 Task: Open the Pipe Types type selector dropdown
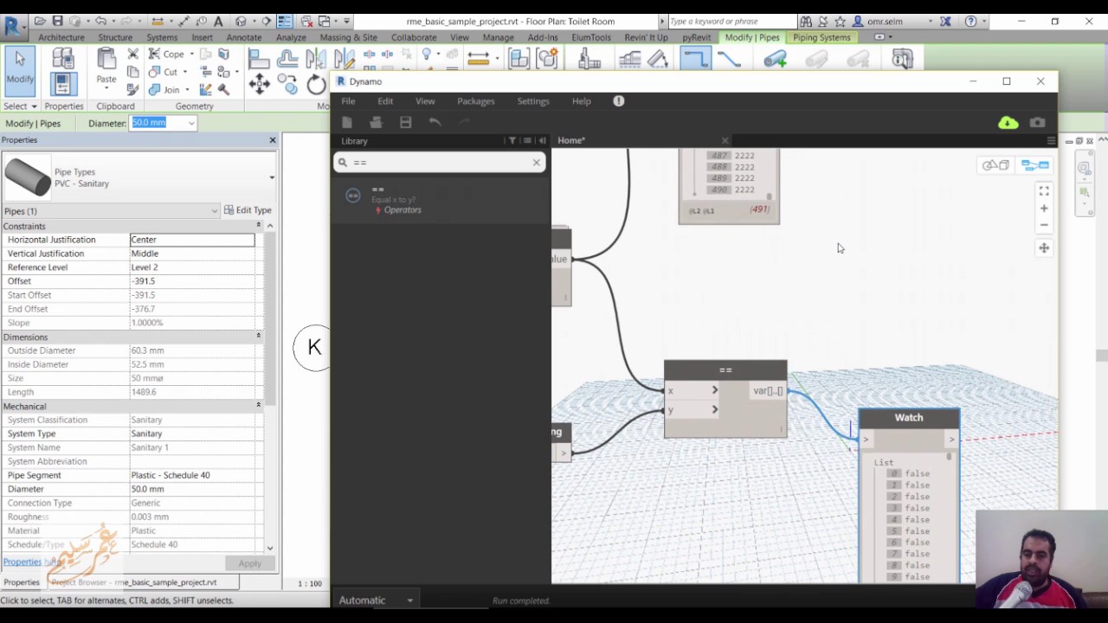(271, 178)
